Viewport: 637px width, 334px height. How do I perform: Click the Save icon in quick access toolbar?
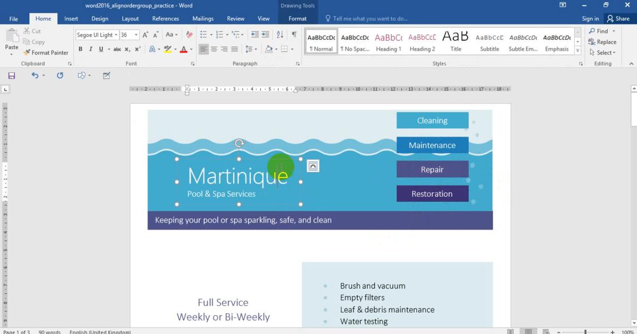coord(11,76)
